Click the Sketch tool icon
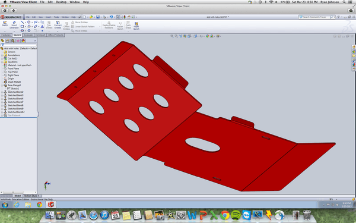Image resolution: width=356 pixels, height=223 pixels. click(x=5, y=23)
